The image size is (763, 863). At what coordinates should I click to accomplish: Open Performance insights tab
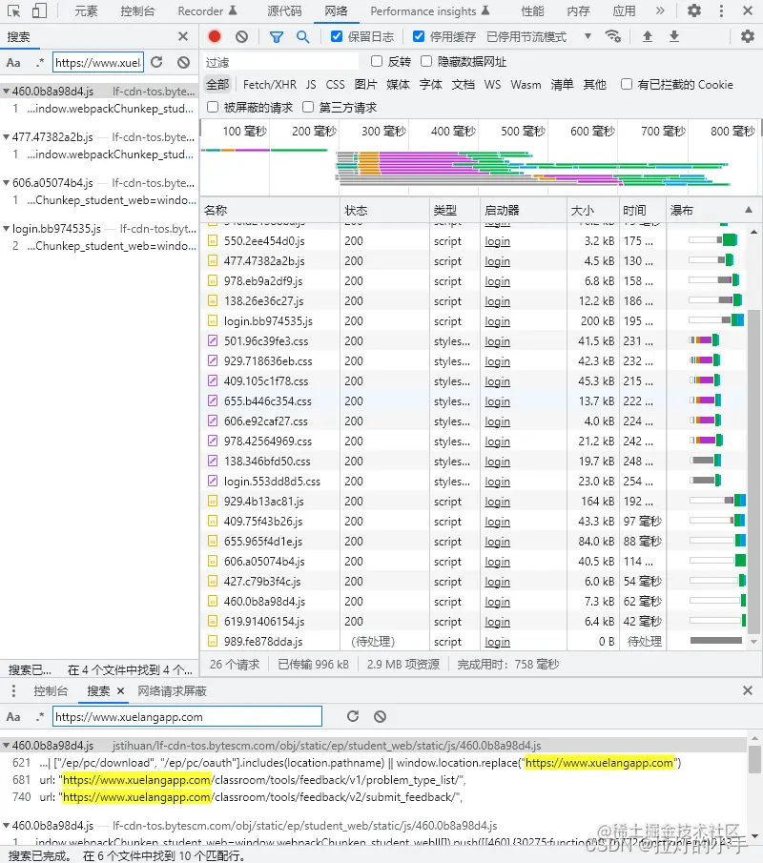pyautogui.click(x=430, y=11)
